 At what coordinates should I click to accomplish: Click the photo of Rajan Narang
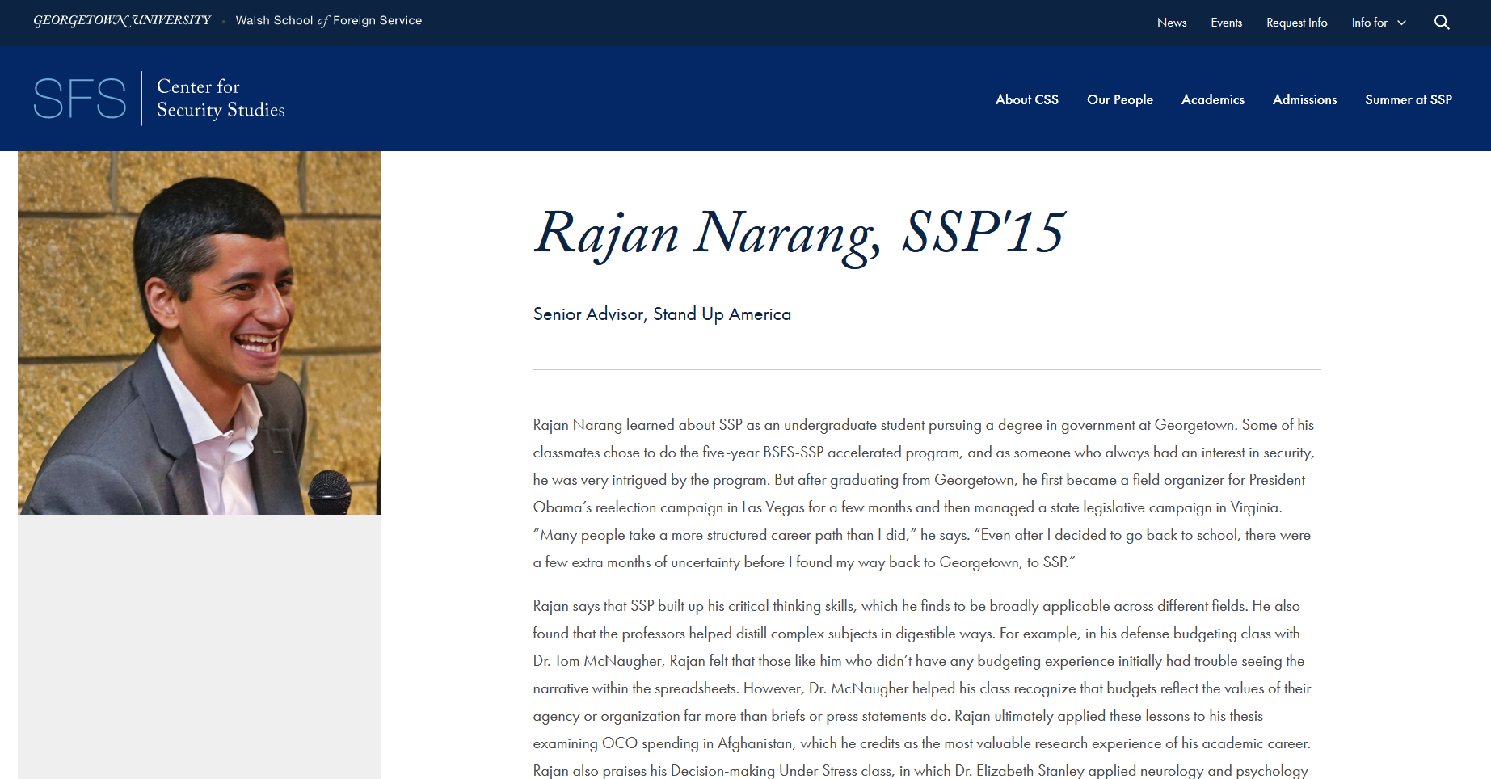click(200, 333)
